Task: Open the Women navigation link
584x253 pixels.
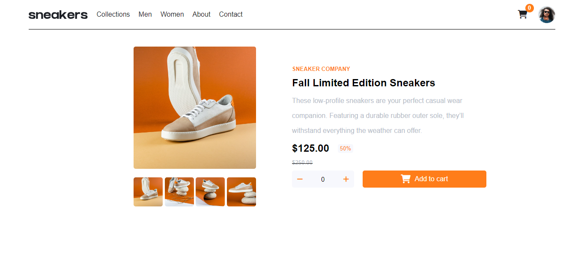Action: pos(172,15)
